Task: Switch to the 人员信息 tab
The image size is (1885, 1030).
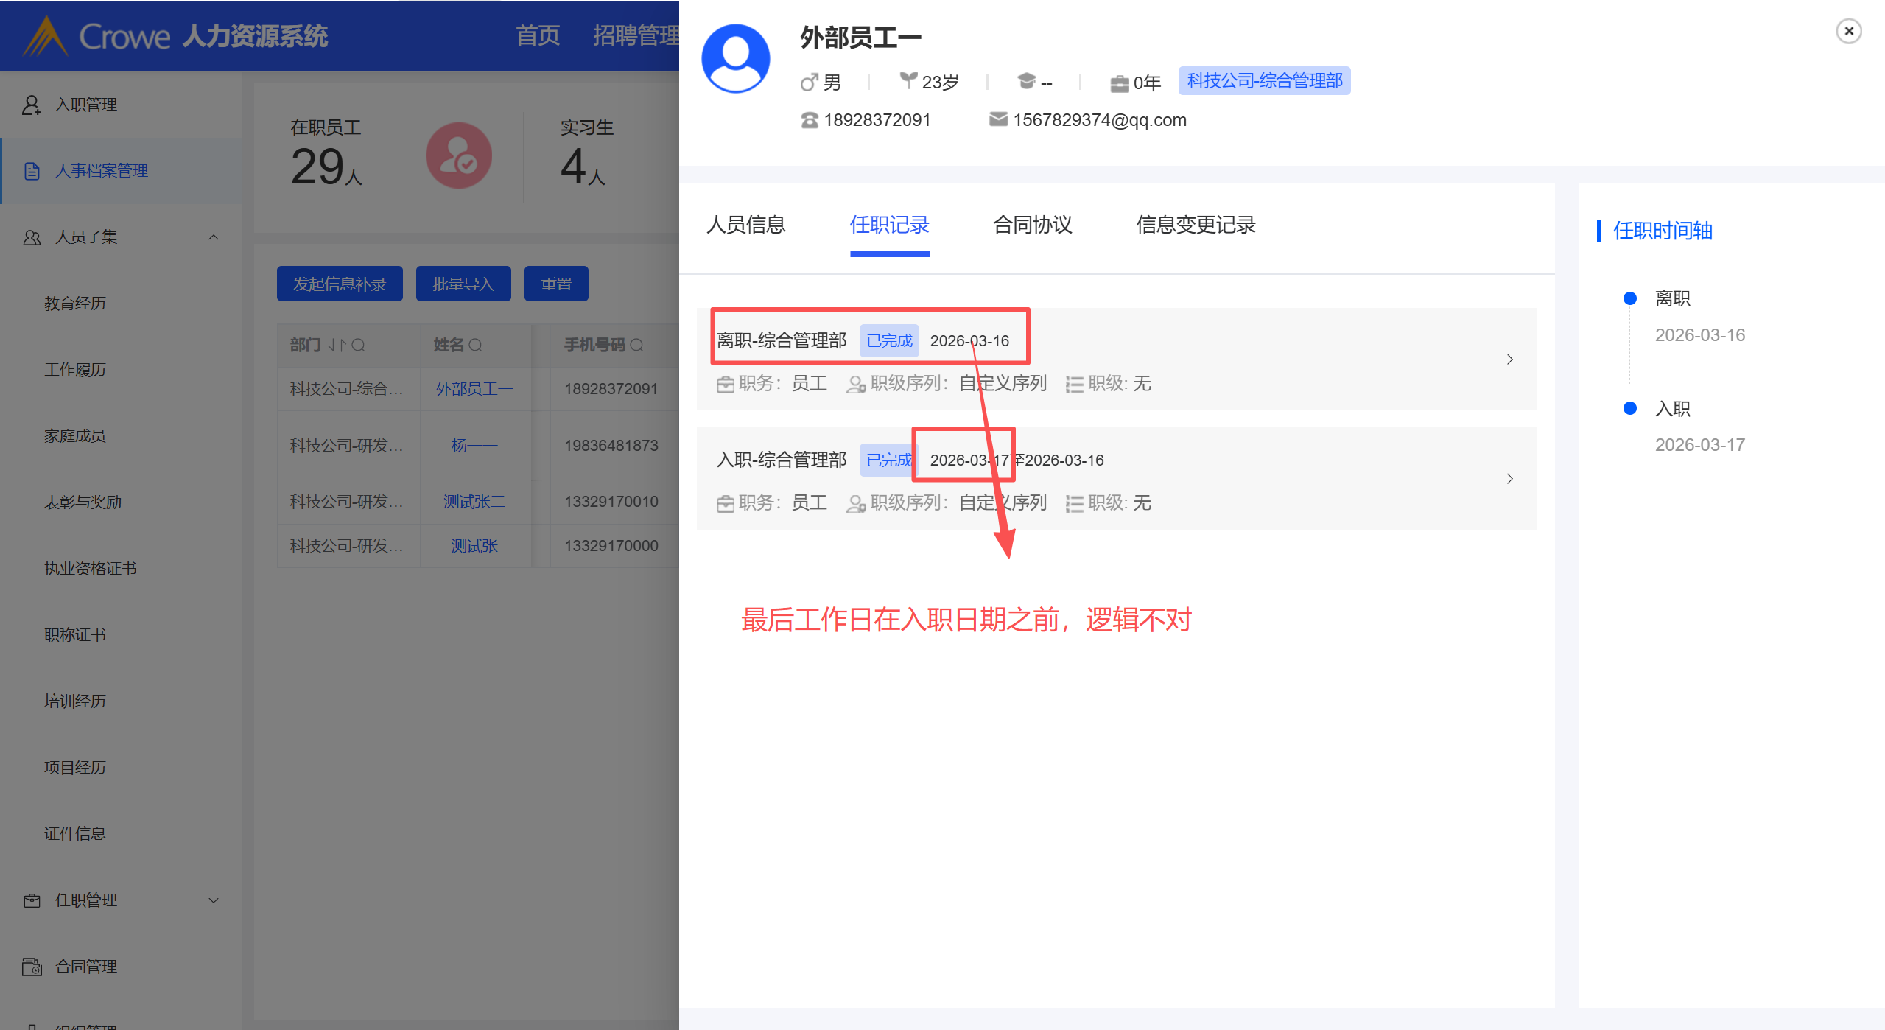Action: point(745,225)
